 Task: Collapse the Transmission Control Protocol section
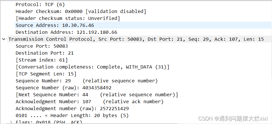pyautogui.click(x=3, y=39)
